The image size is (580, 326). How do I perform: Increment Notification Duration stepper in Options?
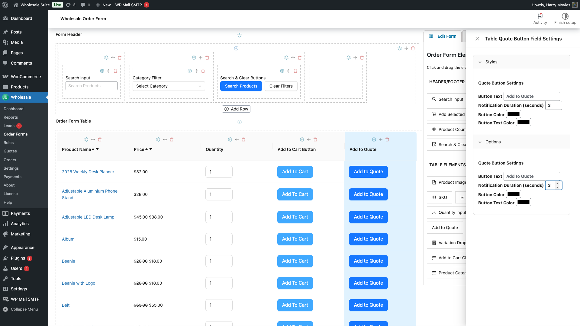coord(557,184)
